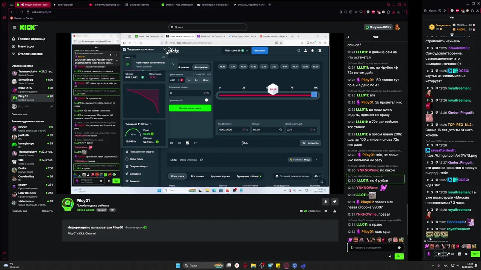481x270 pixels.
Task: Click timeout hourglass icon on infoadmin99 message
Action: 432,48
